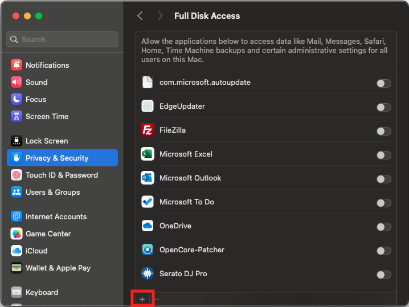Open Notifications settings bell icon
The height and width of the screenshot is (307, 409).
[x=17, y=65]
